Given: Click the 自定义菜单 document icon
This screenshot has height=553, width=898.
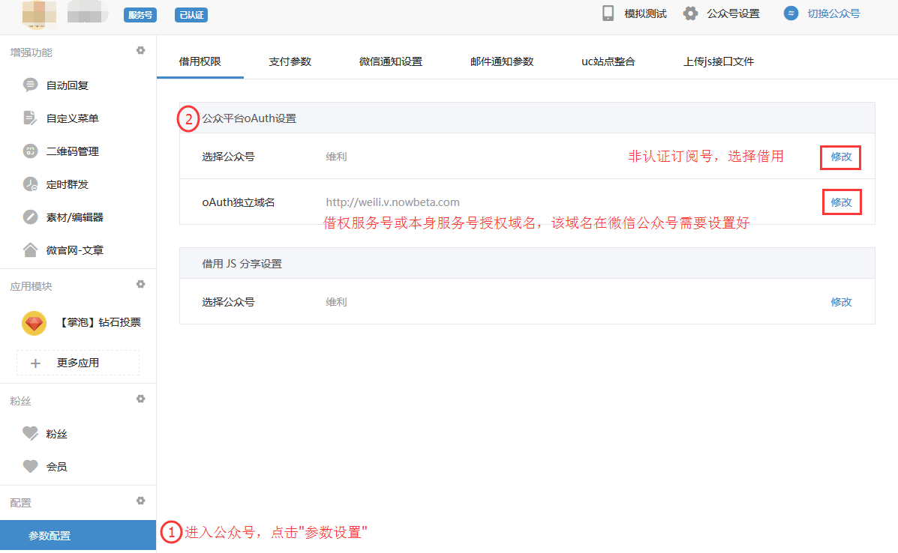Looking at the screenshot, I should pos(30,118).
